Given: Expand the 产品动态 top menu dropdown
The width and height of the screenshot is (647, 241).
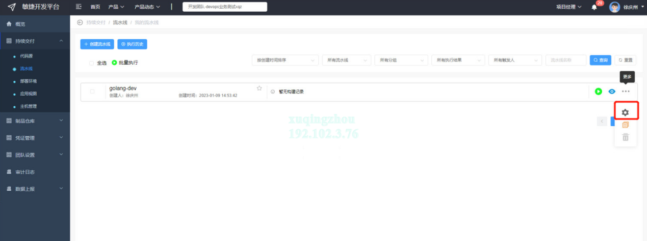Looking at the screenshot, I should (147, 7).
